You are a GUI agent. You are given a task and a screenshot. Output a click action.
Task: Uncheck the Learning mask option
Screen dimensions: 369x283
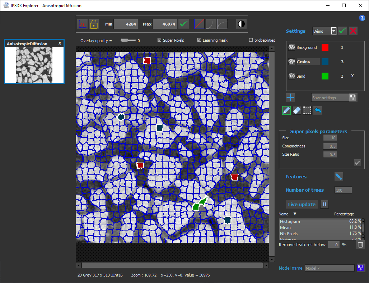pyautogui.click(x=199, y=40)
